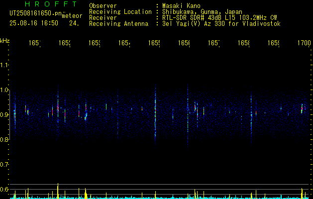This screenshot has height=199, width=313.
Task: Click the kHz axis unit label
Action: [x=4, y=41]
